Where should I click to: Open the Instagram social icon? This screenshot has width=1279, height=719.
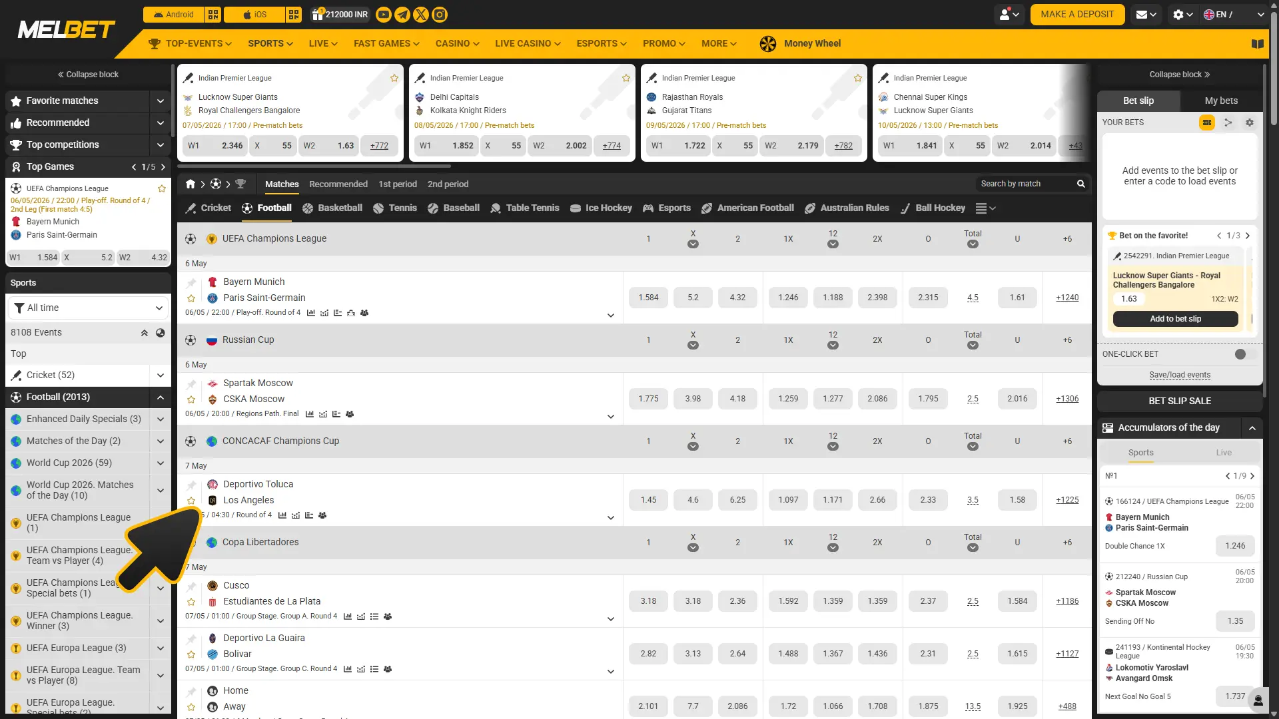pyautogui.click(x=440, y=15)
